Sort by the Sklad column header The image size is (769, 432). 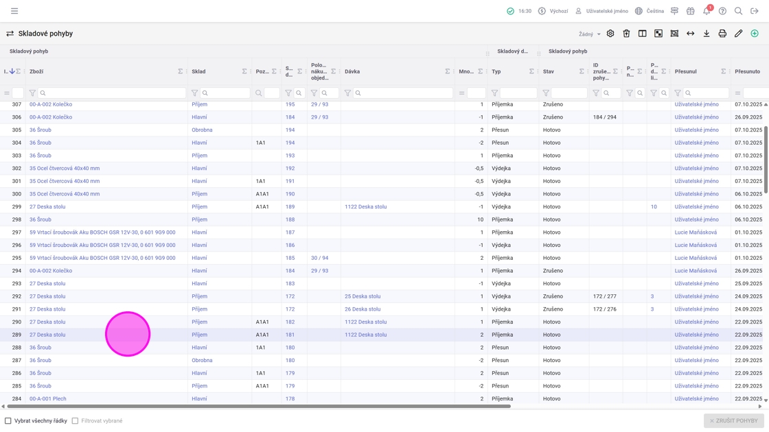coord(199,71)
